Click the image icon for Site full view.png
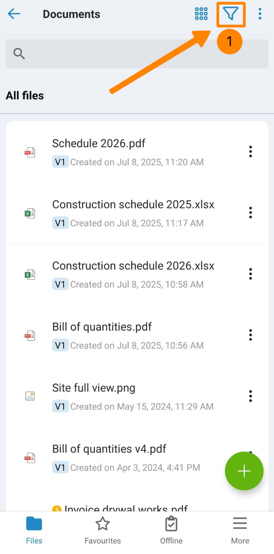 click(x=30, y=396)
